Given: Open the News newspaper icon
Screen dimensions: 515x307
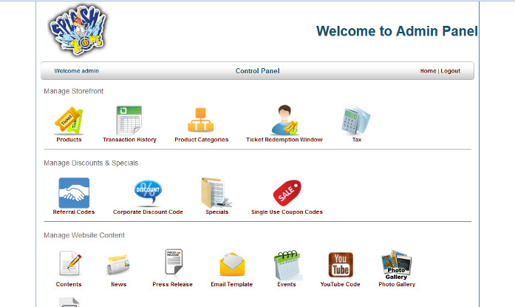Looking at the screenshot, I should click(x=118, y=264).
